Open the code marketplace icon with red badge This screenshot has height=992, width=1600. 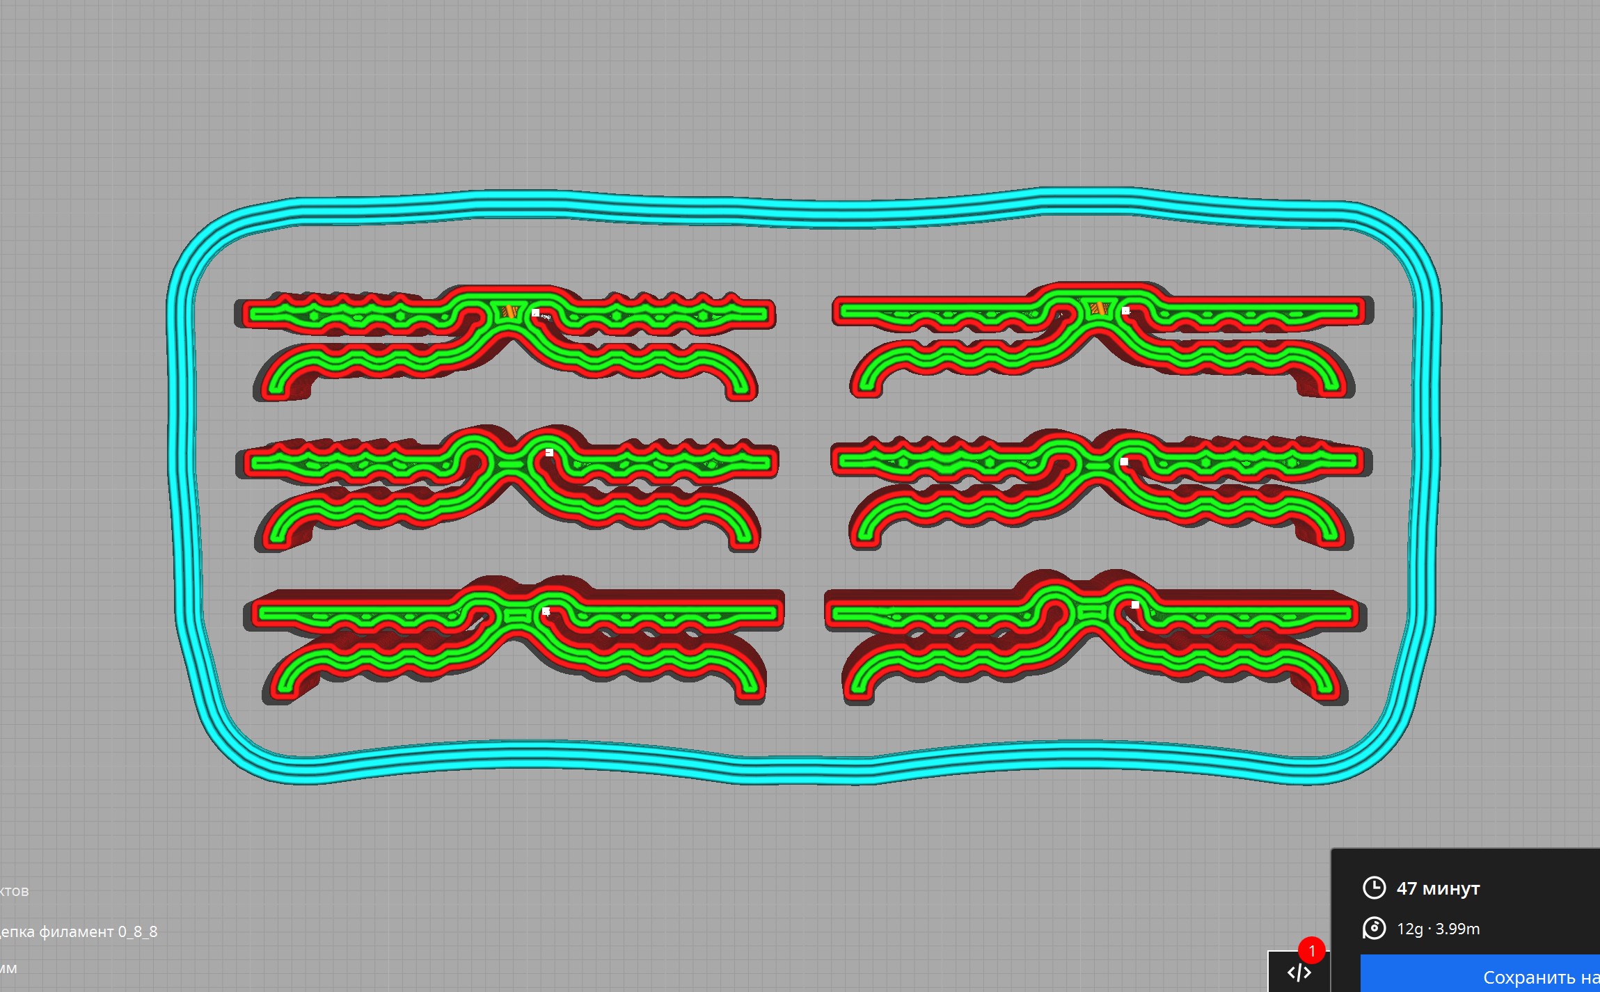1299,971
